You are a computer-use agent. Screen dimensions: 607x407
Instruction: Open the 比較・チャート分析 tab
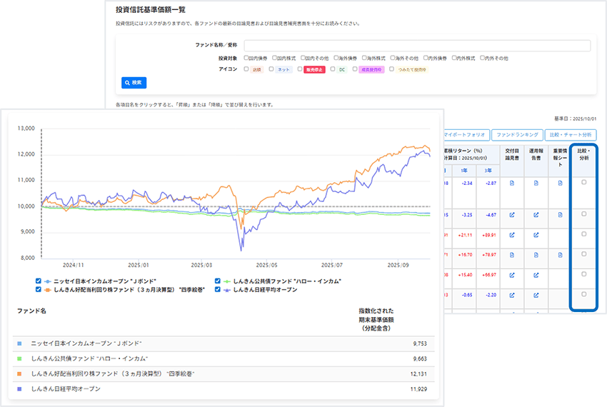571,135
